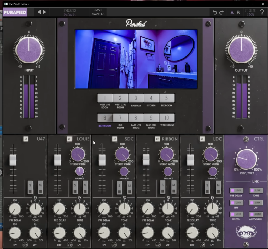Click the RIBBON channel fader handle
This screenshot has width=268, height=249.
point(146,160)
